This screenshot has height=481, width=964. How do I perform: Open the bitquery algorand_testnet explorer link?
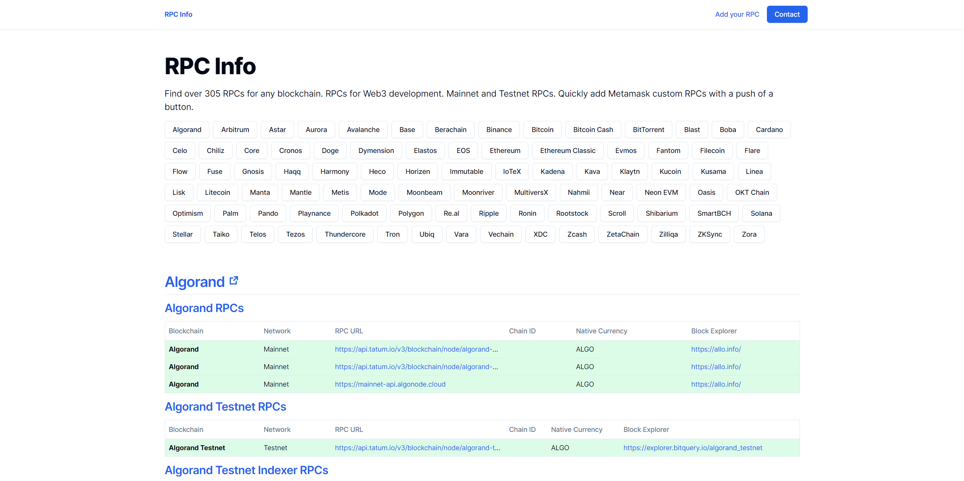coord(692,448)
